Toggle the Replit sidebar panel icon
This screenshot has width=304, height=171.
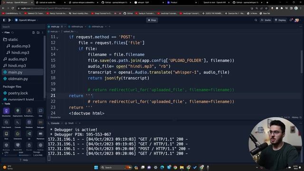point(4,20)
